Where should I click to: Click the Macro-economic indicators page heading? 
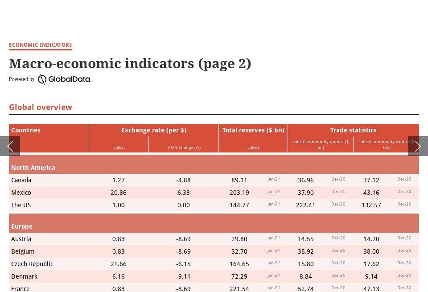[130, 63]
